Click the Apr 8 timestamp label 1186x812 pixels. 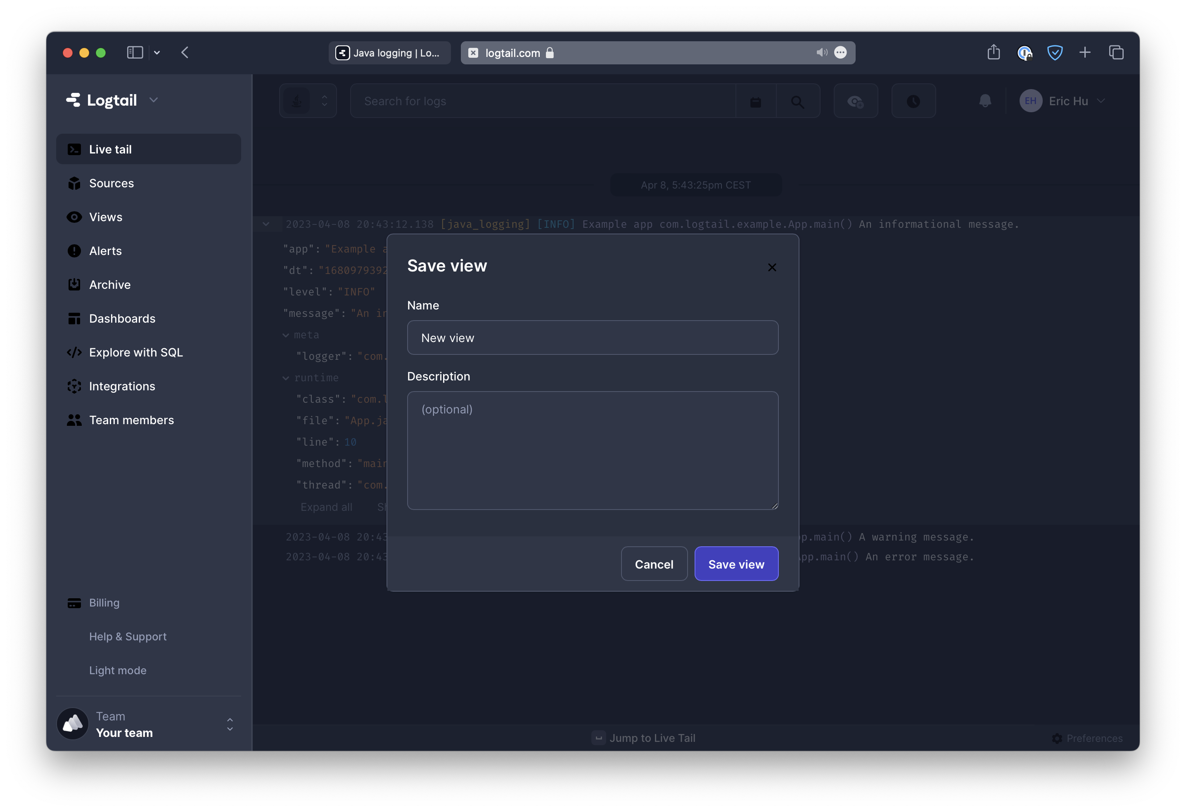click(x=695, y=184)
